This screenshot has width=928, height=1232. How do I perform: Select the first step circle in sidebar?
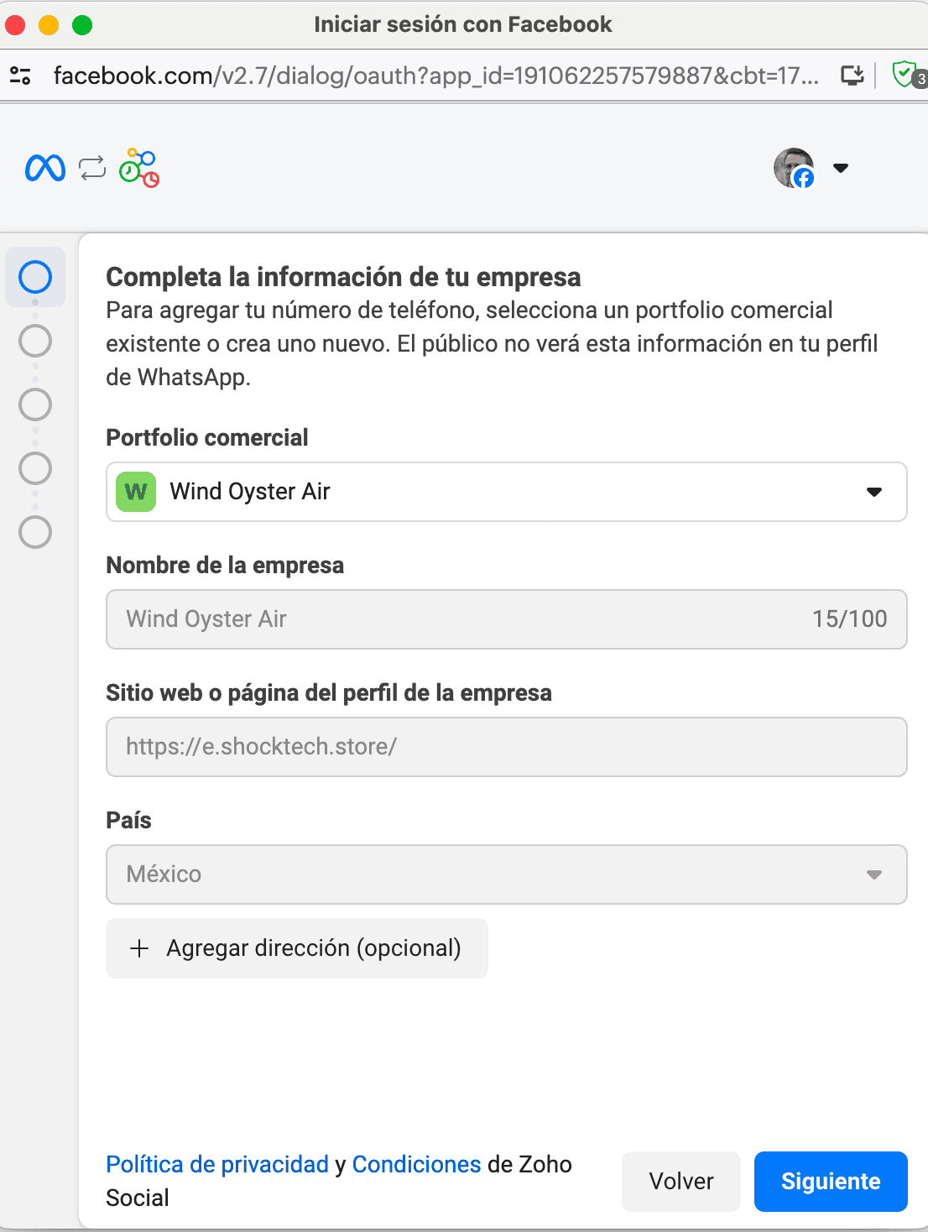[35, 277]
